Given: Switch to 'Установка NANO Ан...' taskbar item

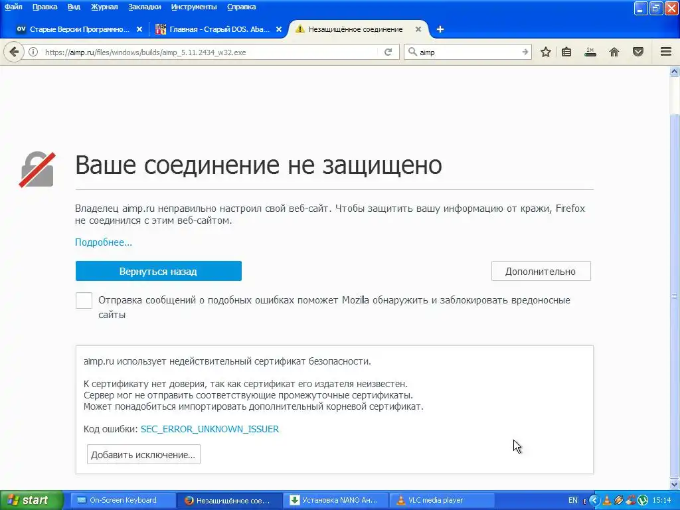Looking at the screenshot, I should [x=335, y=500].
